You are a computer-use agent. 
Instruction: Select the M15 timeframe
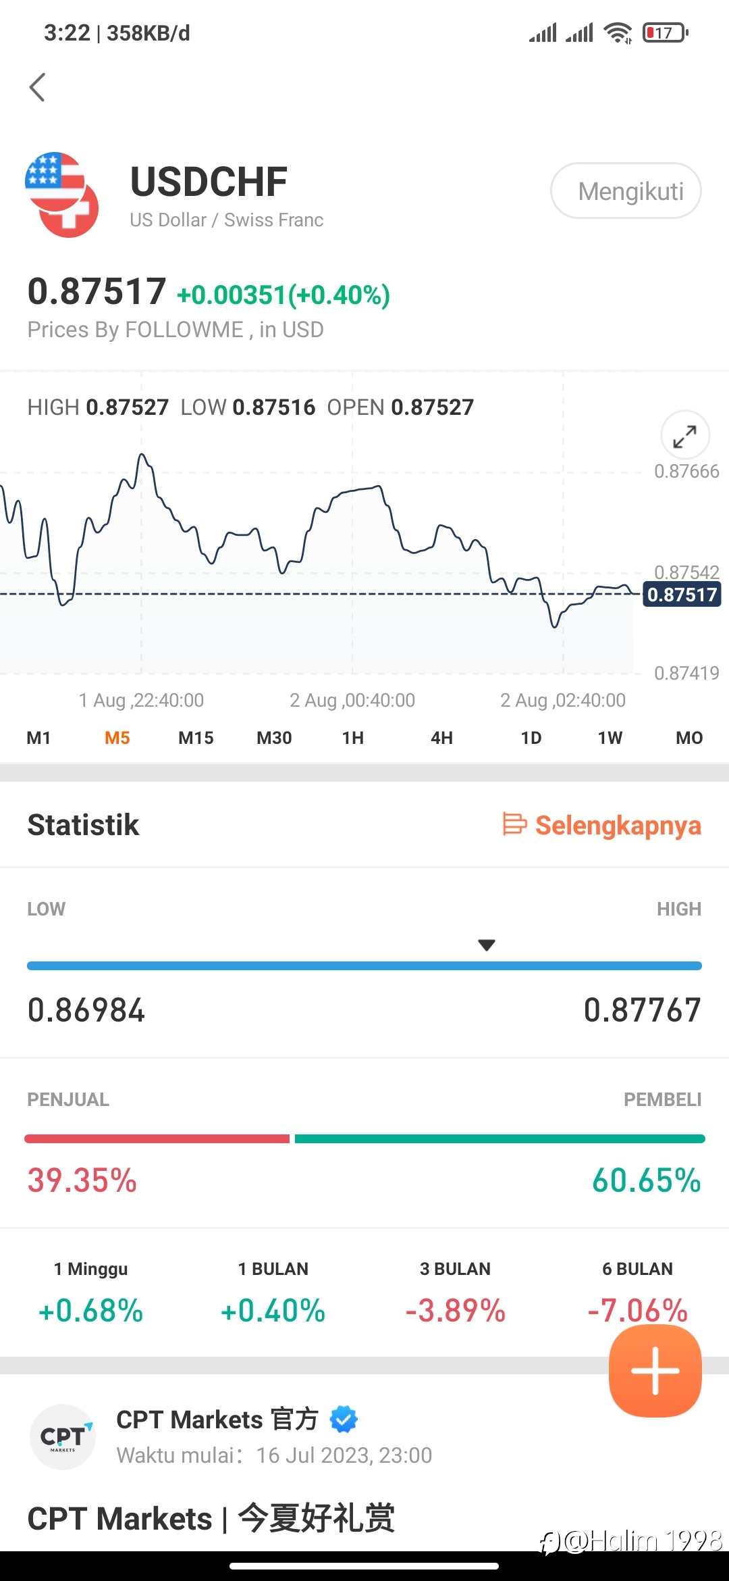coord(196,738)
